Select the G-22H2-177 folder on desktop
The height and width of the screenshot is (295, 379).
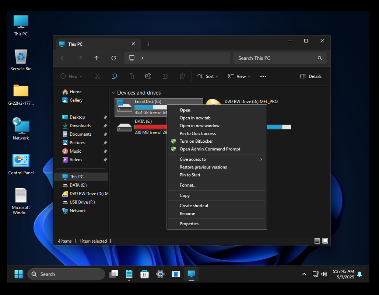[21, 95]
